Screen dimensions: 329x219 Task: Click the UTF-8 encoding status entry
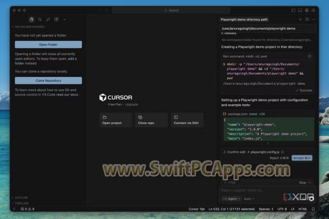click(282, 209)
